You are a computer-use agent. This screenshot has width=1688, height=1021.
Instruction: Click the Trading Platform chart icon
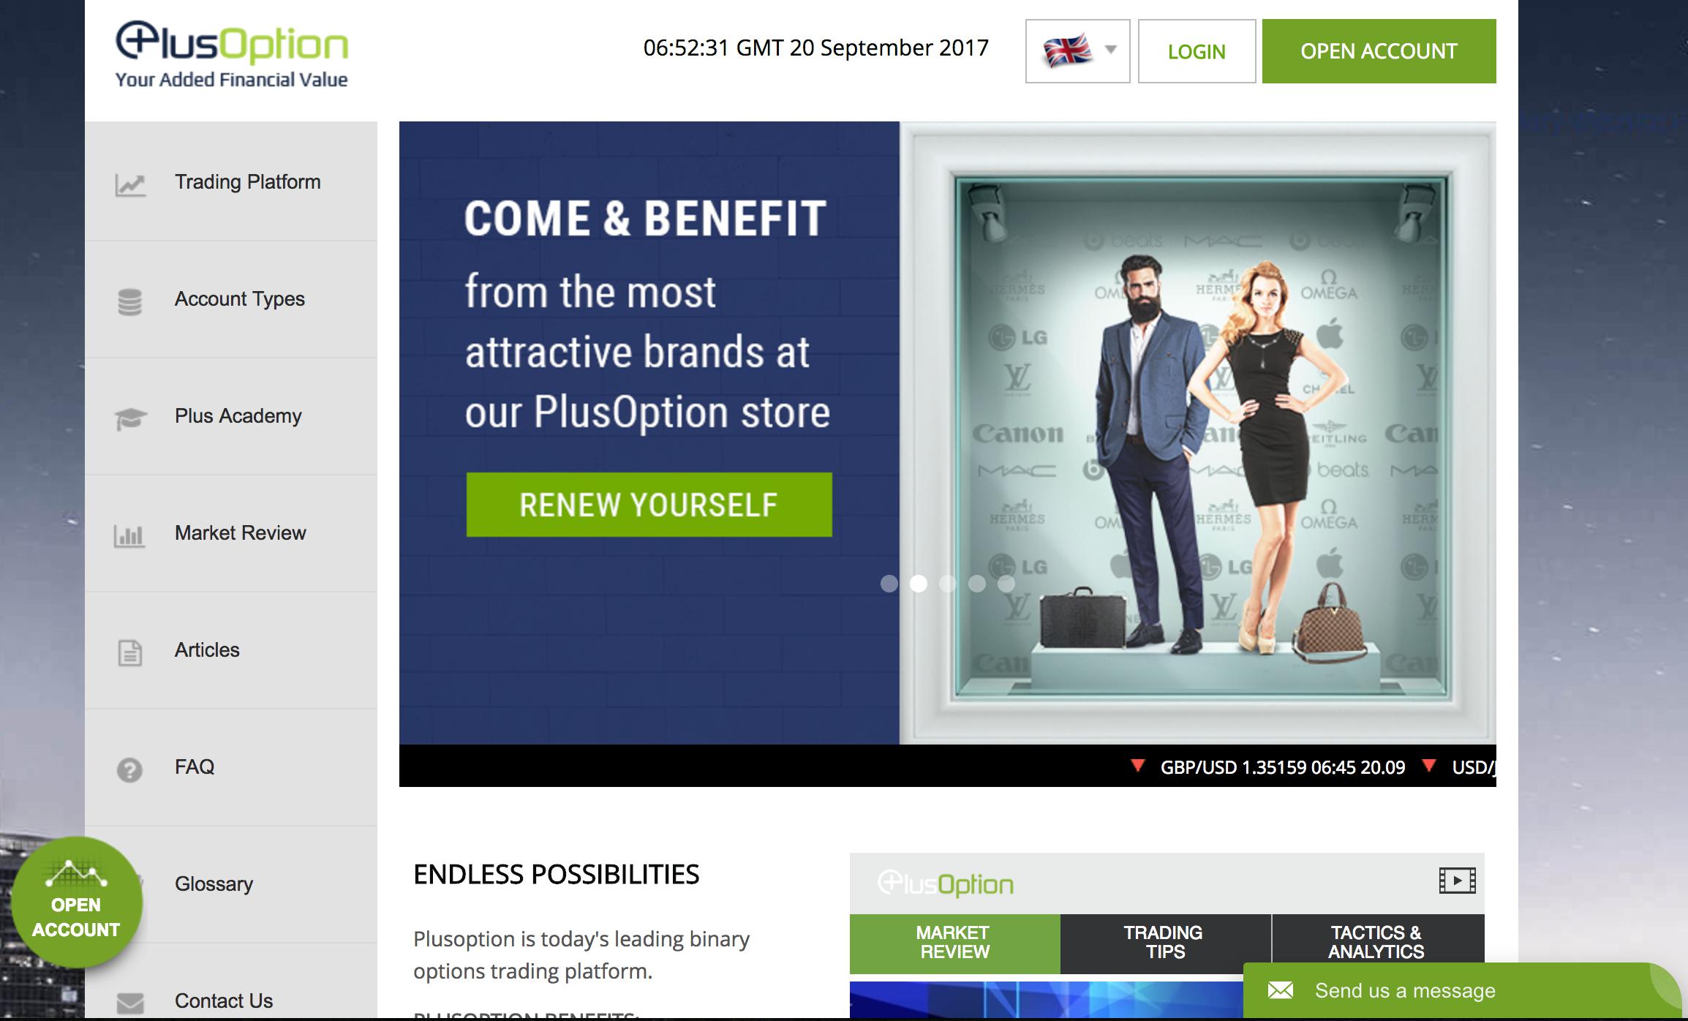point(130,184)
